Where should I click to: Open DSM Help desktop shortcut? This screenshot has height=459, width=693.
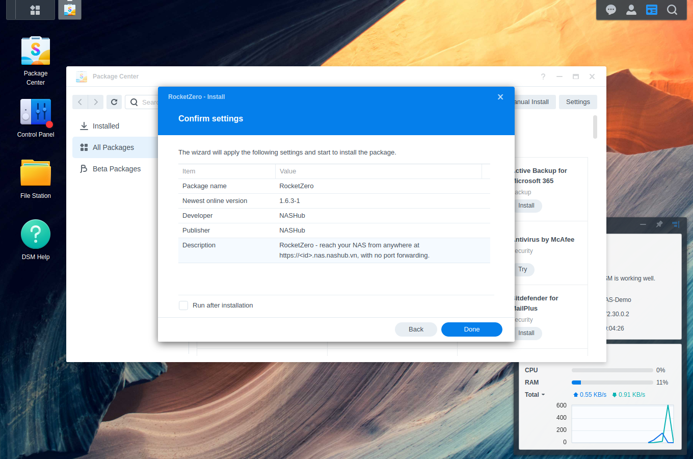coord(36,240)
